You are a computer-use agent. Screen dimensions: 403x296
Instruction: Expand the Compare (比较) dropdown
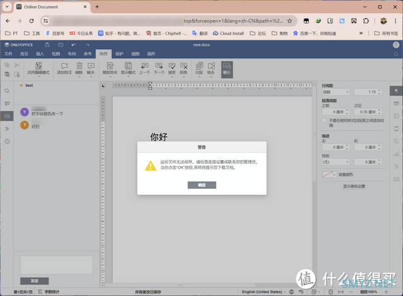199,76
